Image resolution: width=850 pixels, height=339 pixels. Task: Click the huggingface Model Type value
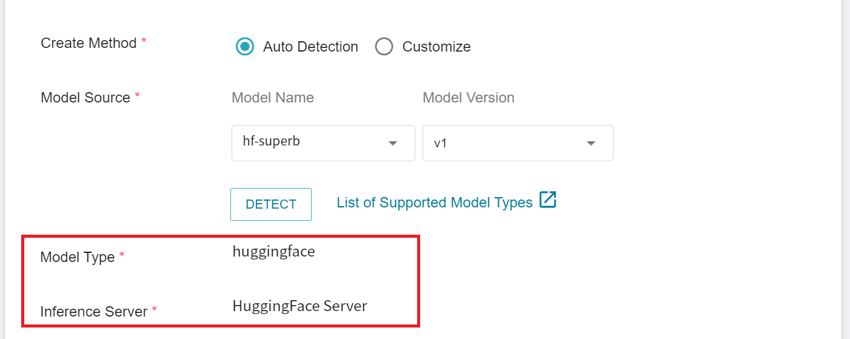(x=274, y=252)
